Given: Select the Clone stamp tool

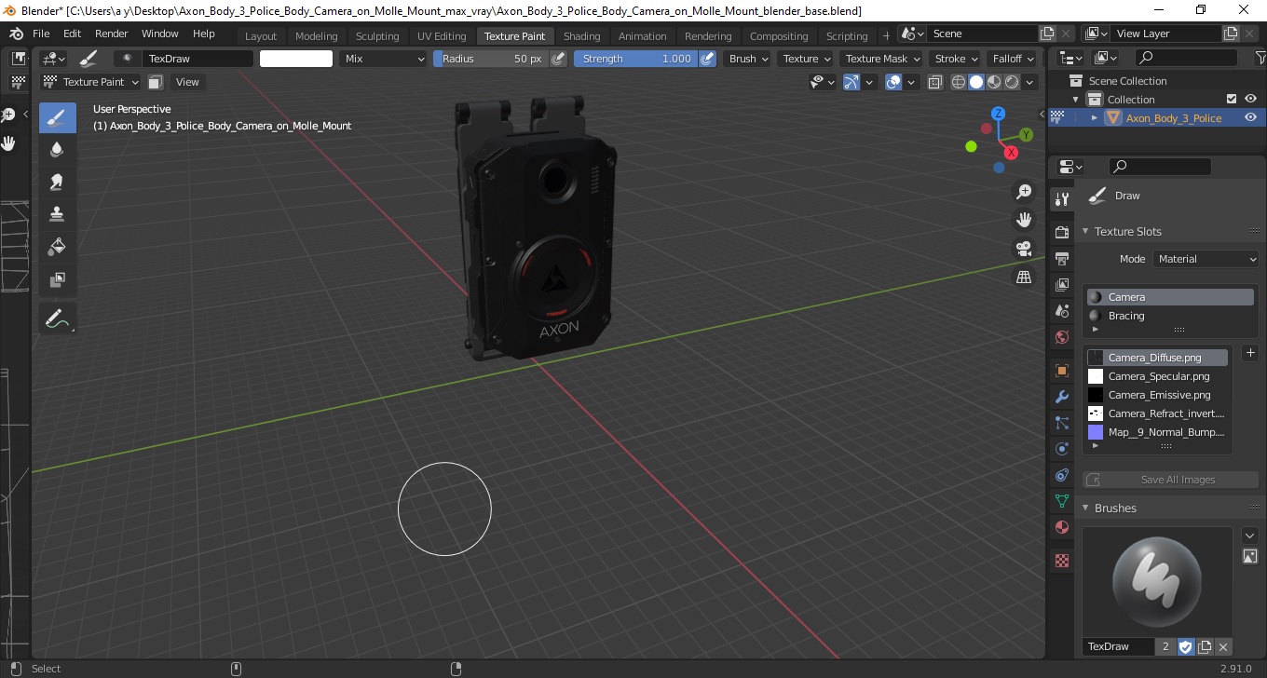Looking at the screenshot, I should [x=57, y=213].
